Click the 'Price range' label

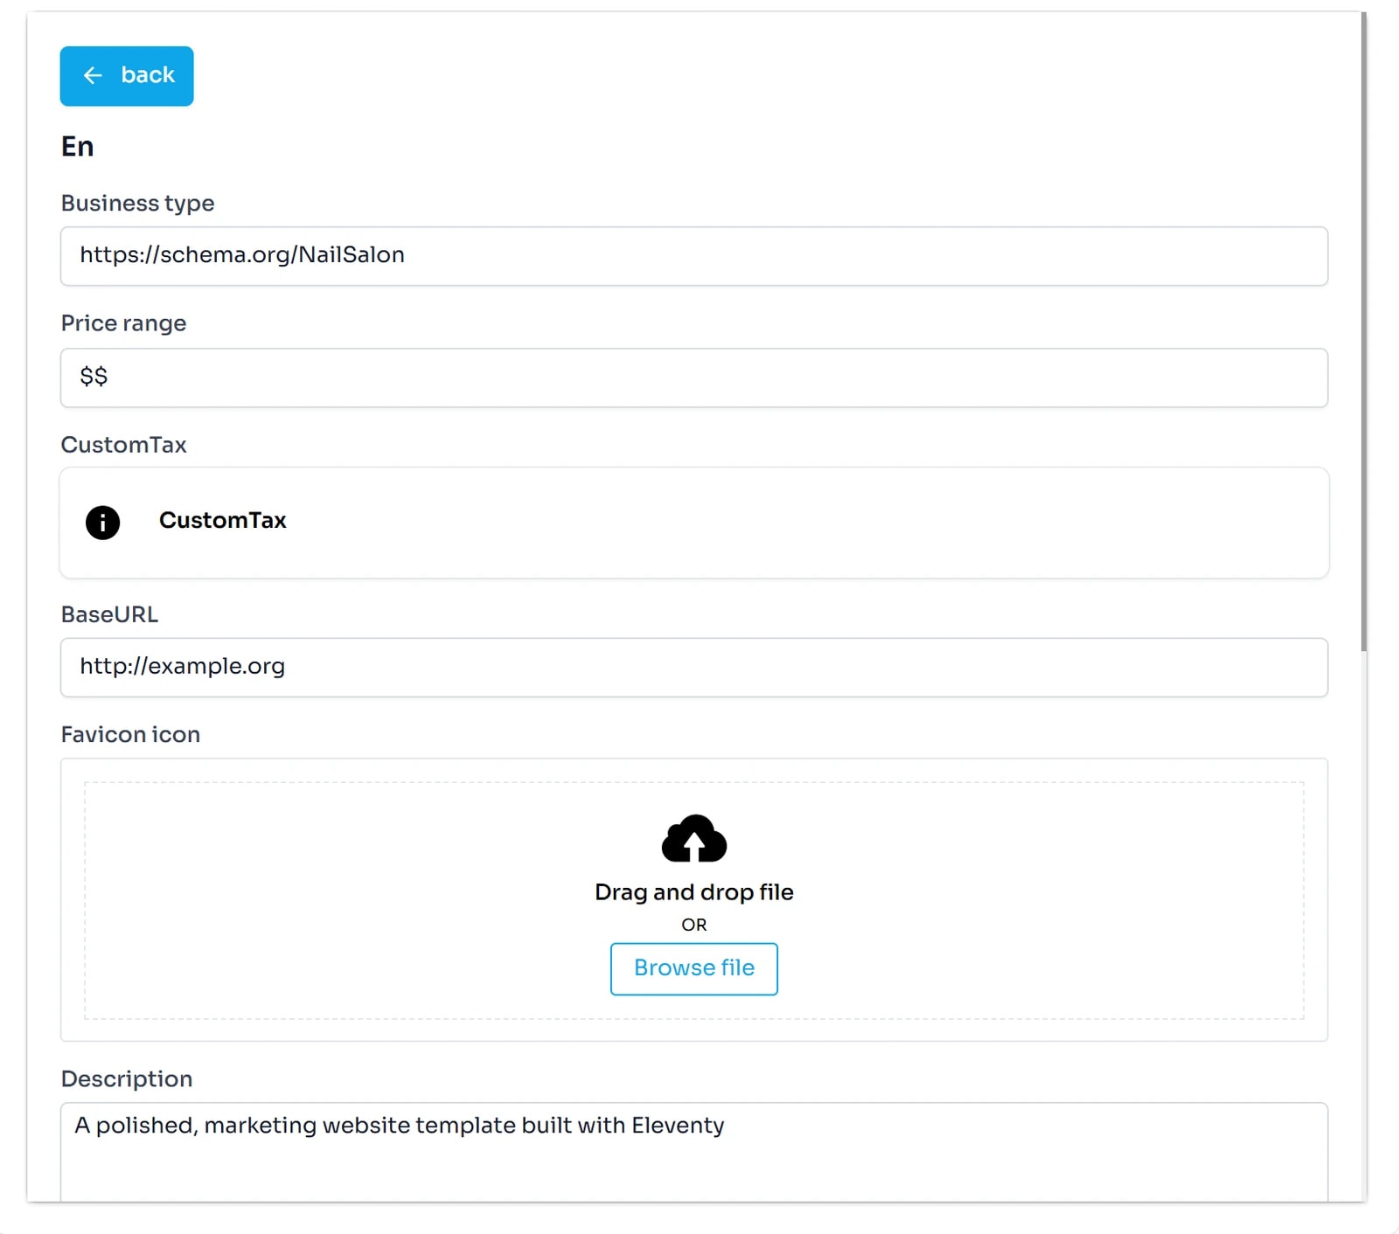[x=123, y=323]
